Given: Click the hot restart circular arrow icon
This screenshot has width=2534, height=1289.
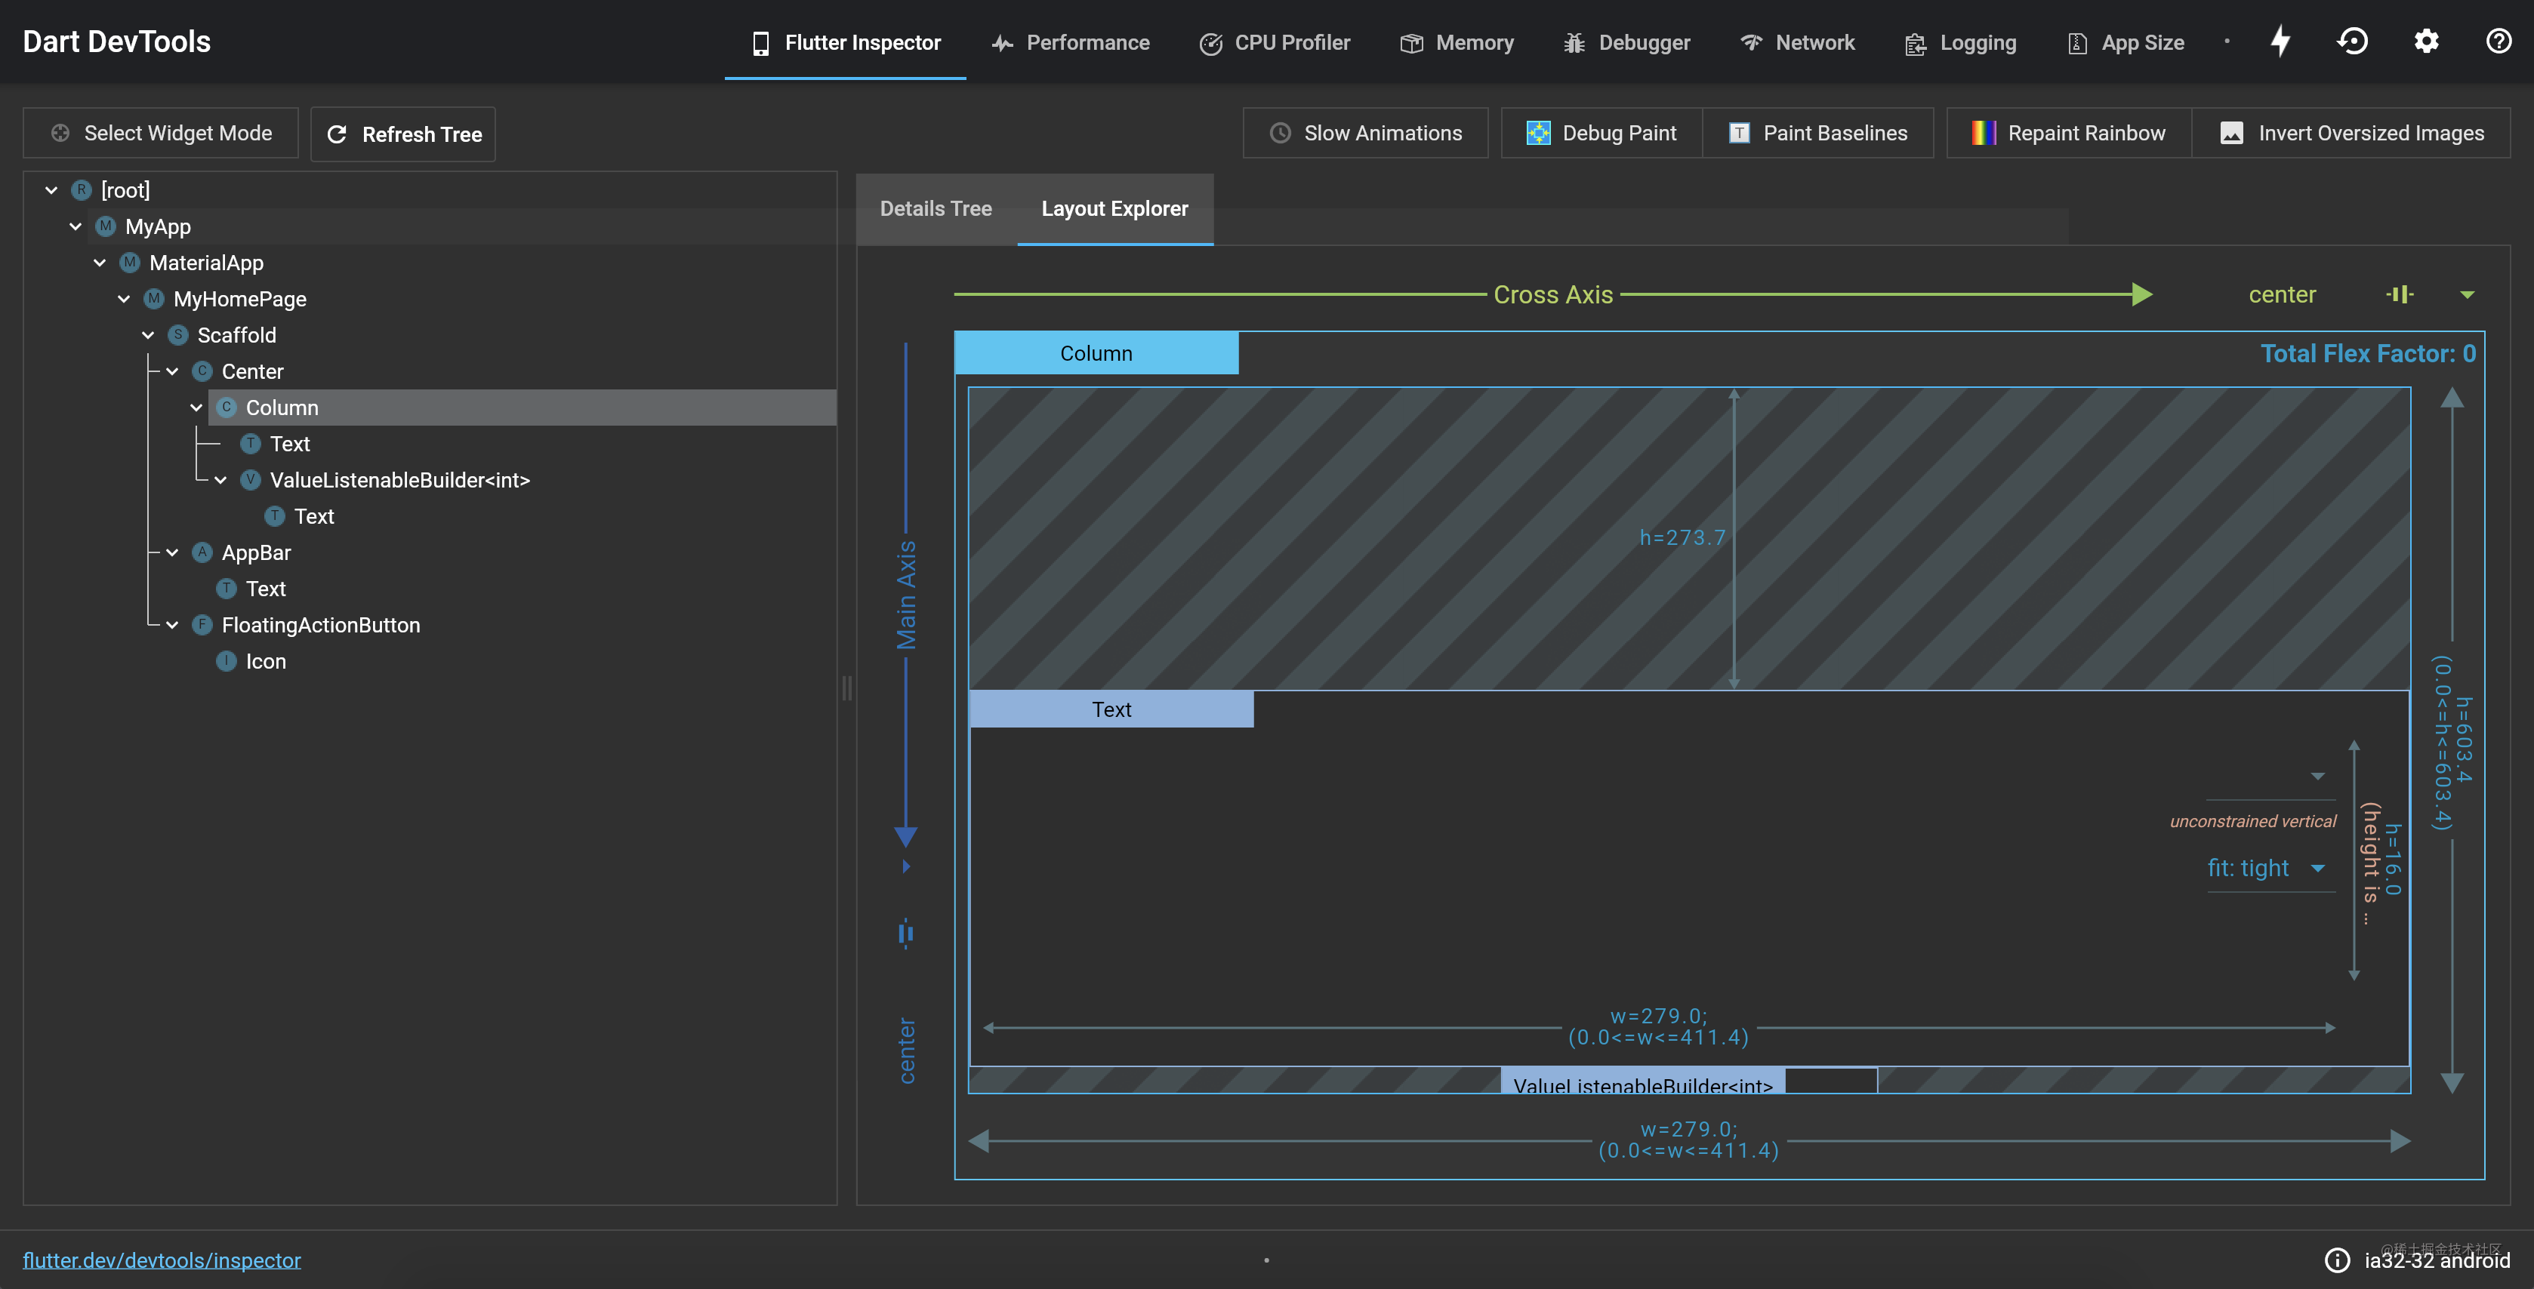Looking at the screenshot, I should (2353, 42).
